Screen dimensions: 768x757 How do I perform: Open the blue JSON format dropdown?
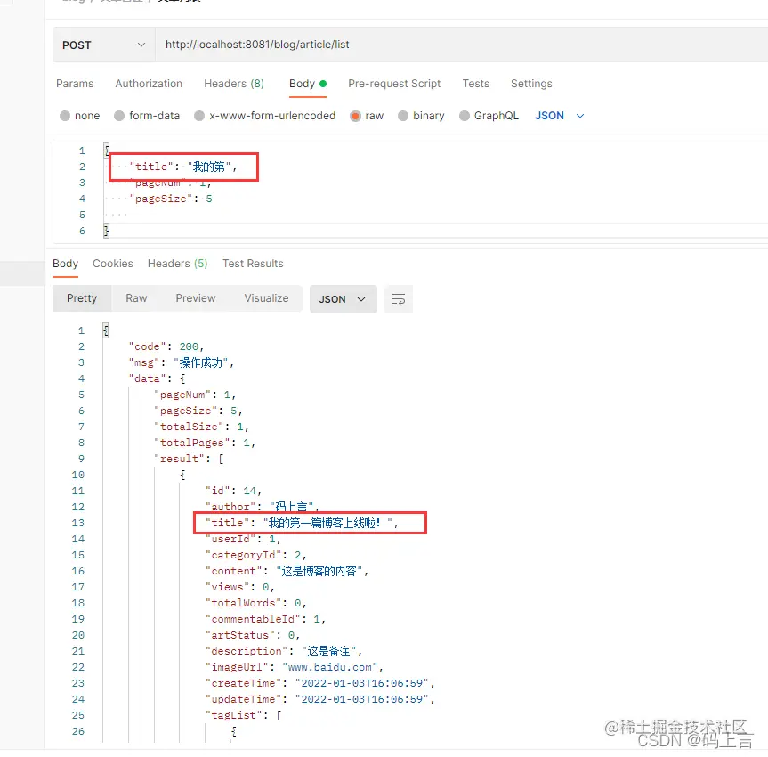[560, 116]
